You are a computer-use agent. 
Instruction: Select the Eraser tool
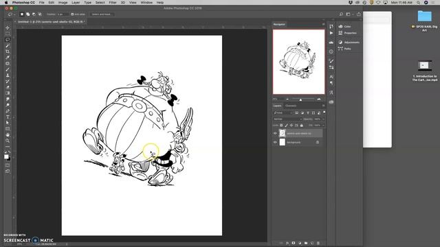[x=8, y=87]
